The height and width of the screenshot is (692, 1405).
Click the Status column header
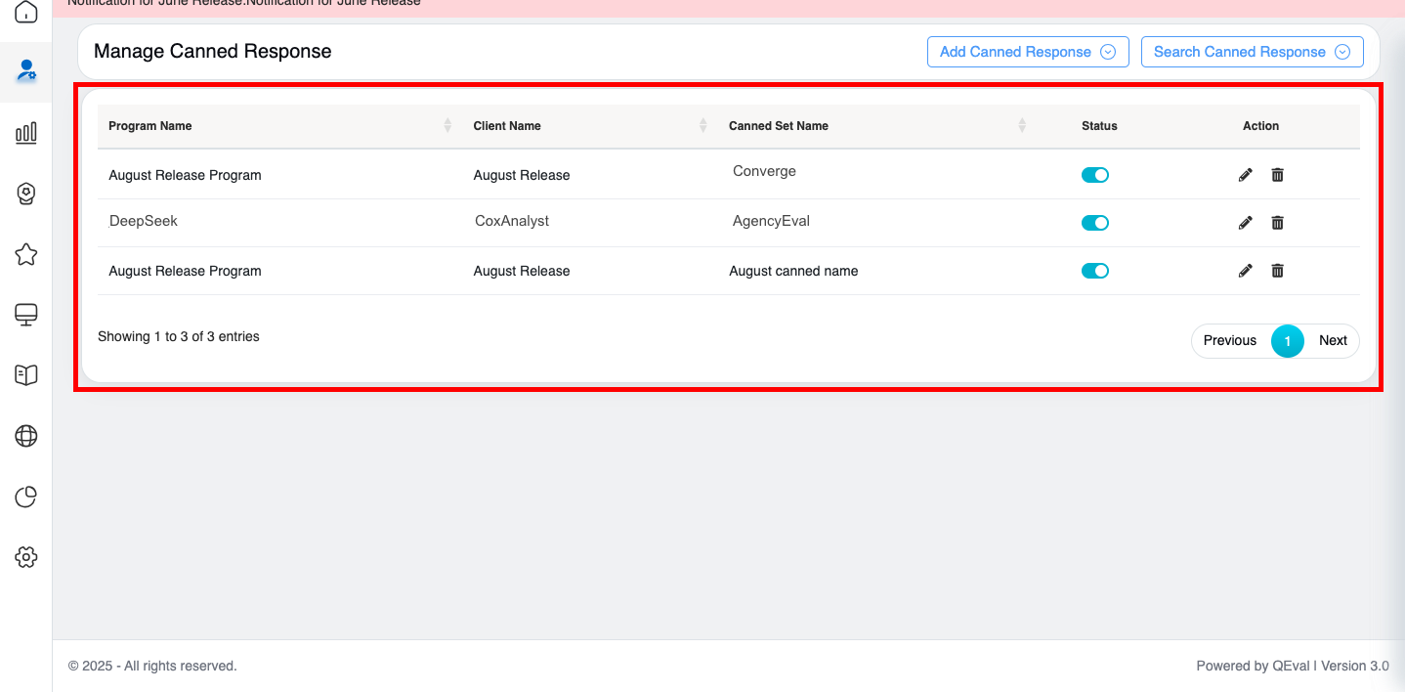(1099, 126)
